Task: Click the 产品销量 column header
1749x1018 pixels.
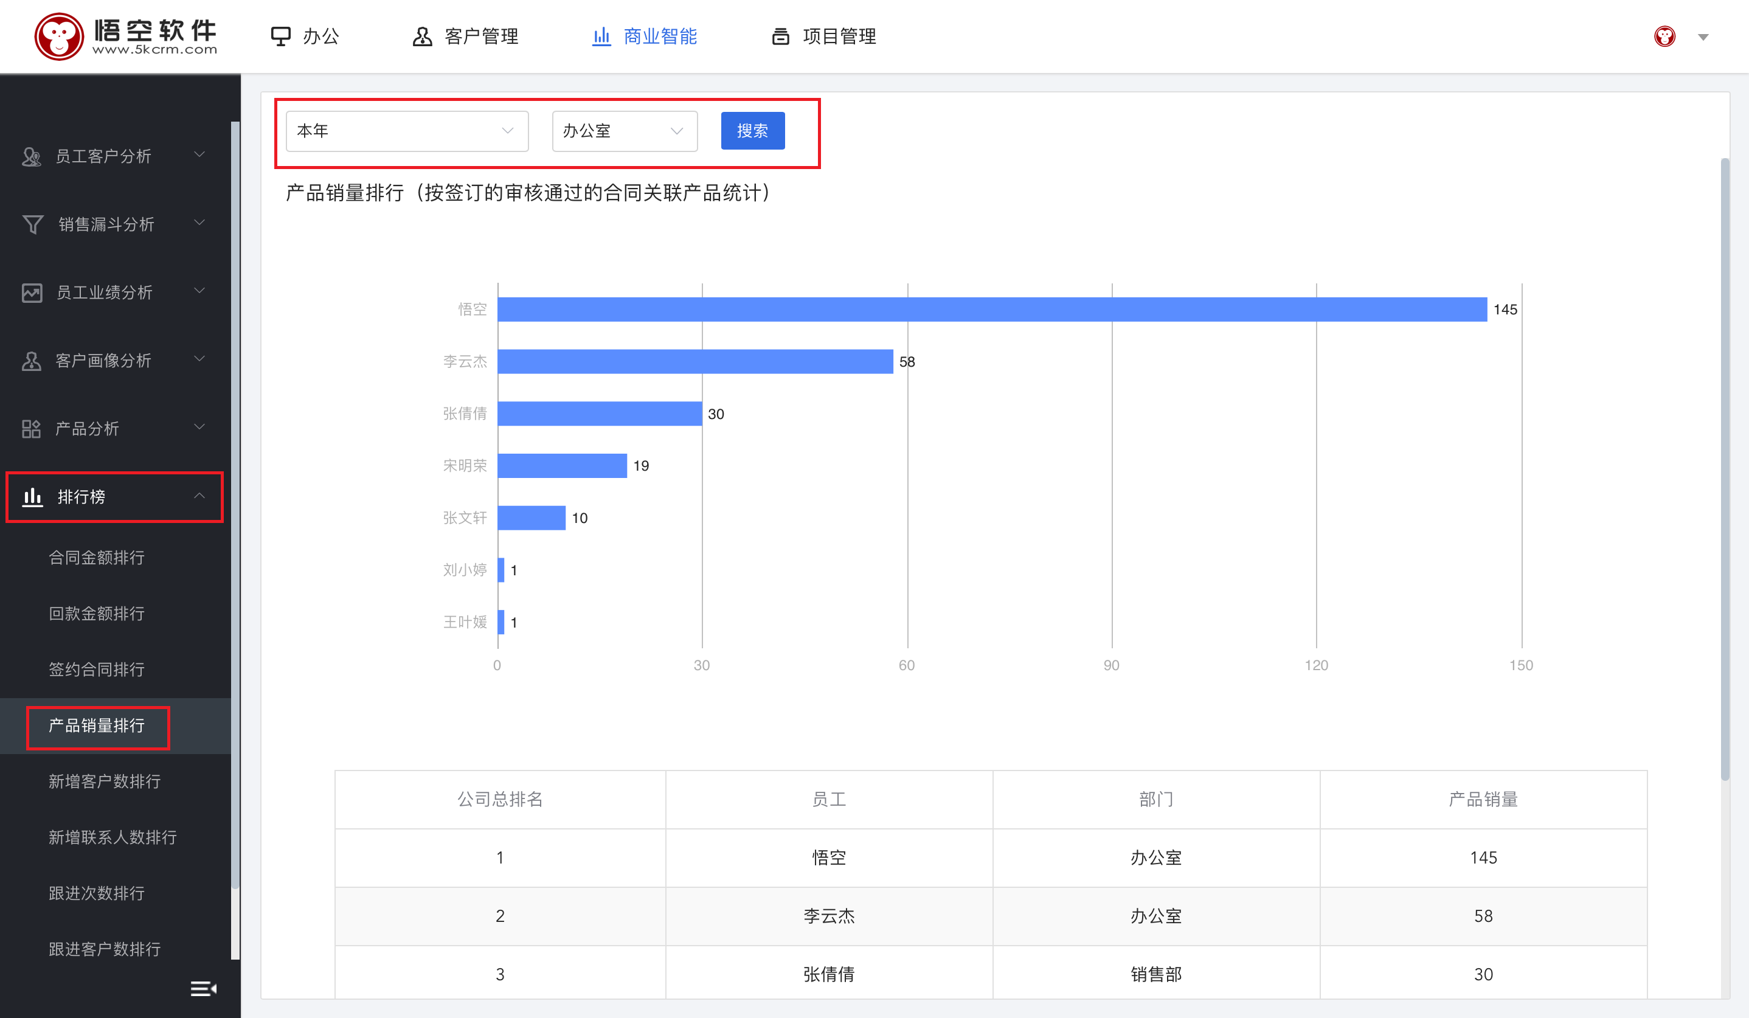Action: click(1483, 800)
